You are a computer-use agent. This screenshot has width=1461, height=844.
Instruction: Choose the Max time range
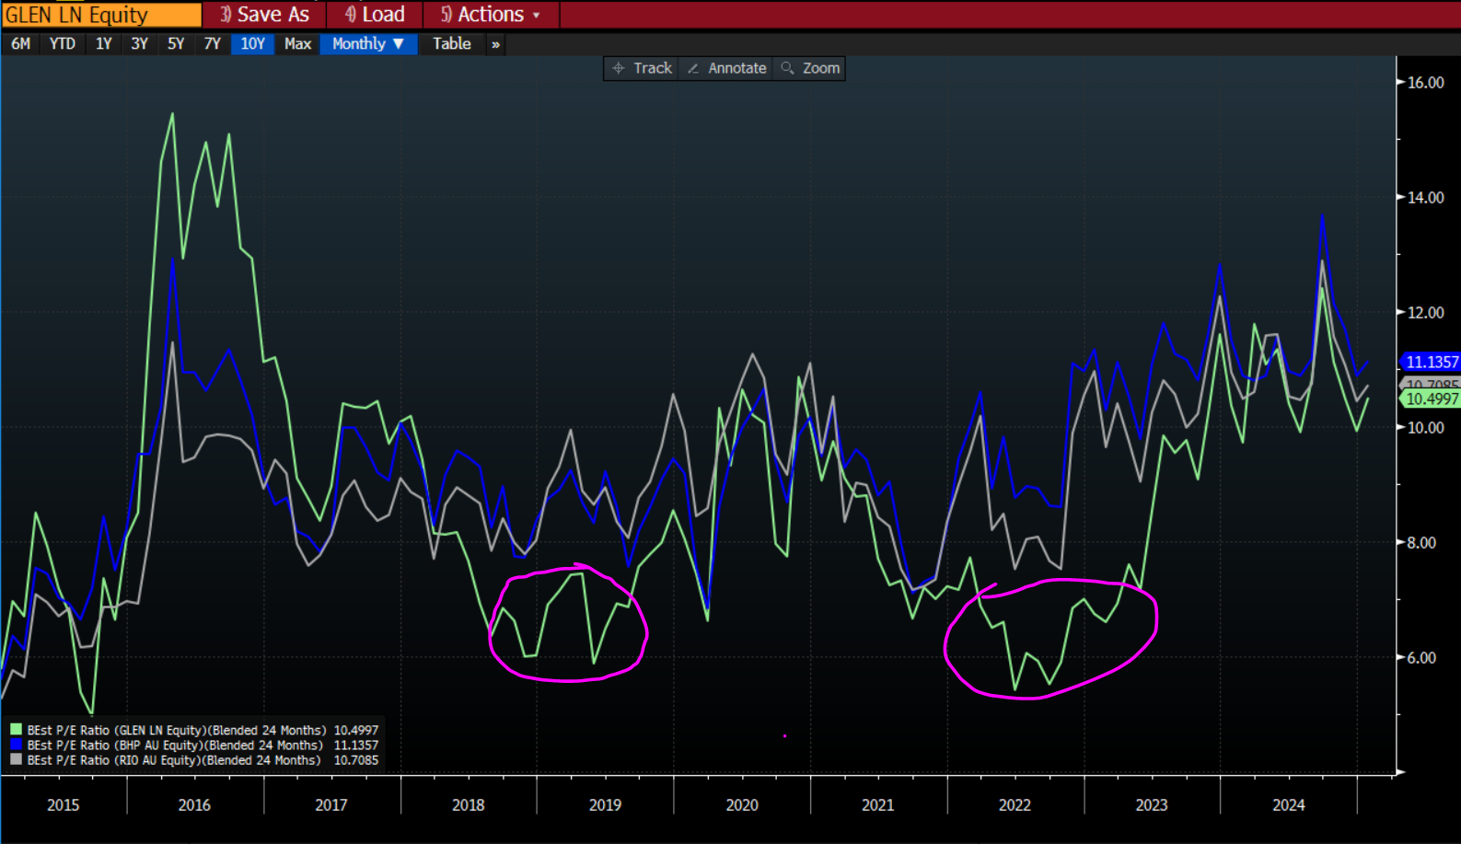click(297, 44)
